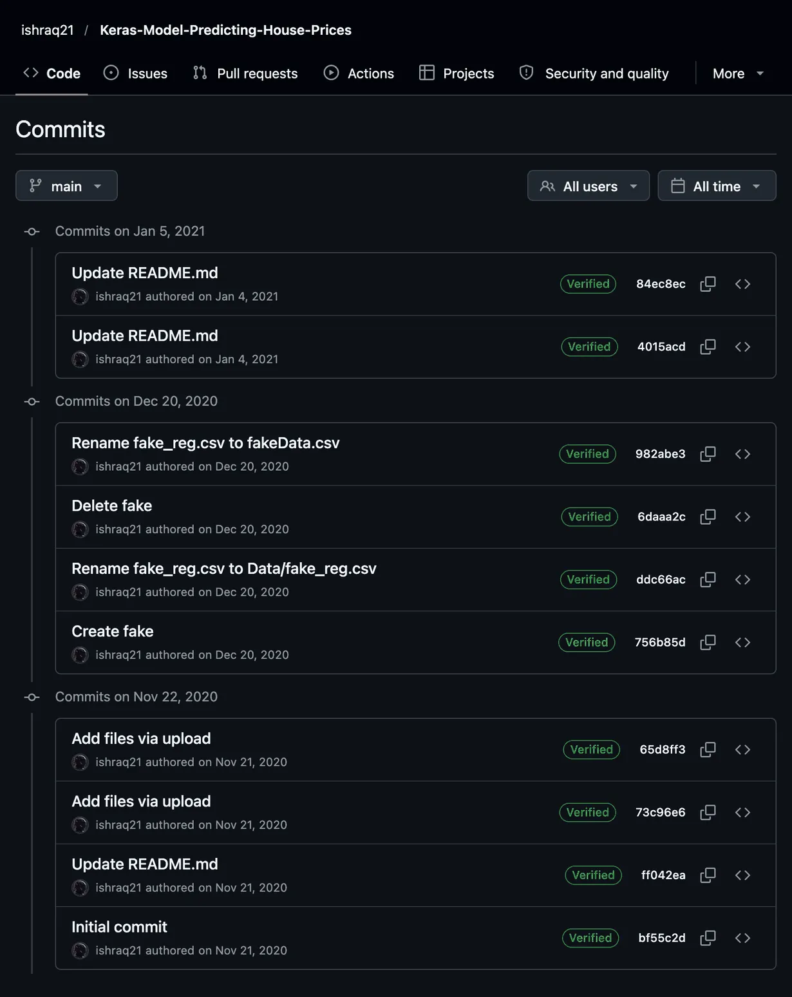792x997 pixels.
Task: Show Verified badge details for 65d8ff3
Action: click(x=591, y=750)
